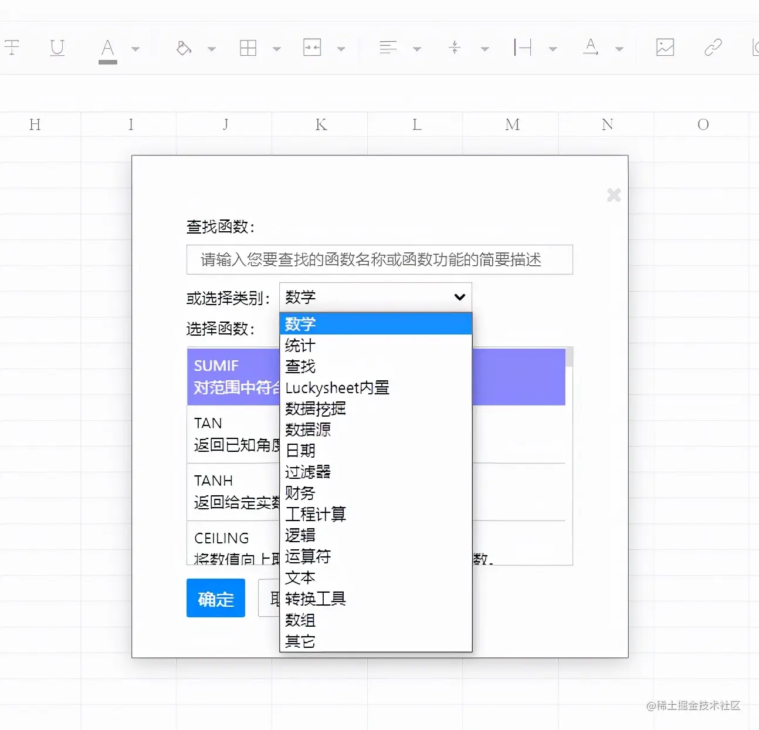Choose 工程计算 category option
759x730 pixels.
376,514
